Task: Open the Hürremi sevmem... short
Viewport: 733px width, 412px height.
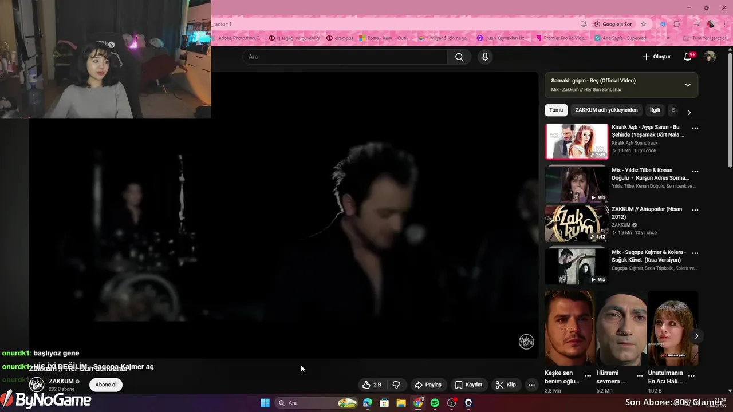Action: (x=621, y=328)
